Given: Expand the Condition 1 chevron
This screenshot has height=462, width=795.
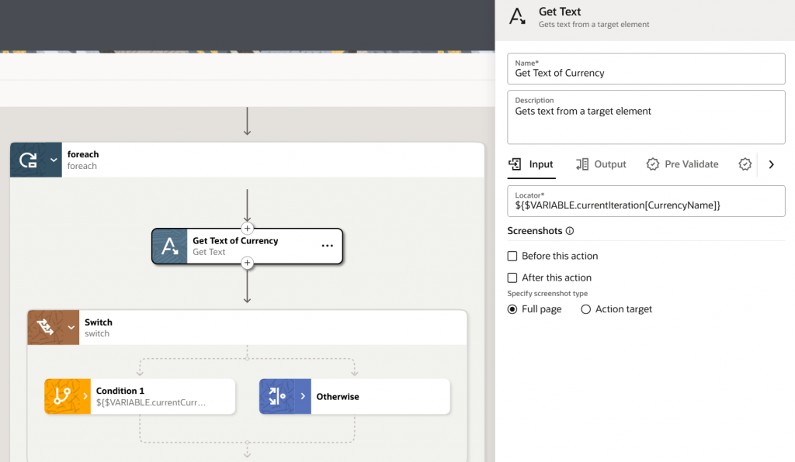Looking at the screenshot, I should [x=85, y=396].
